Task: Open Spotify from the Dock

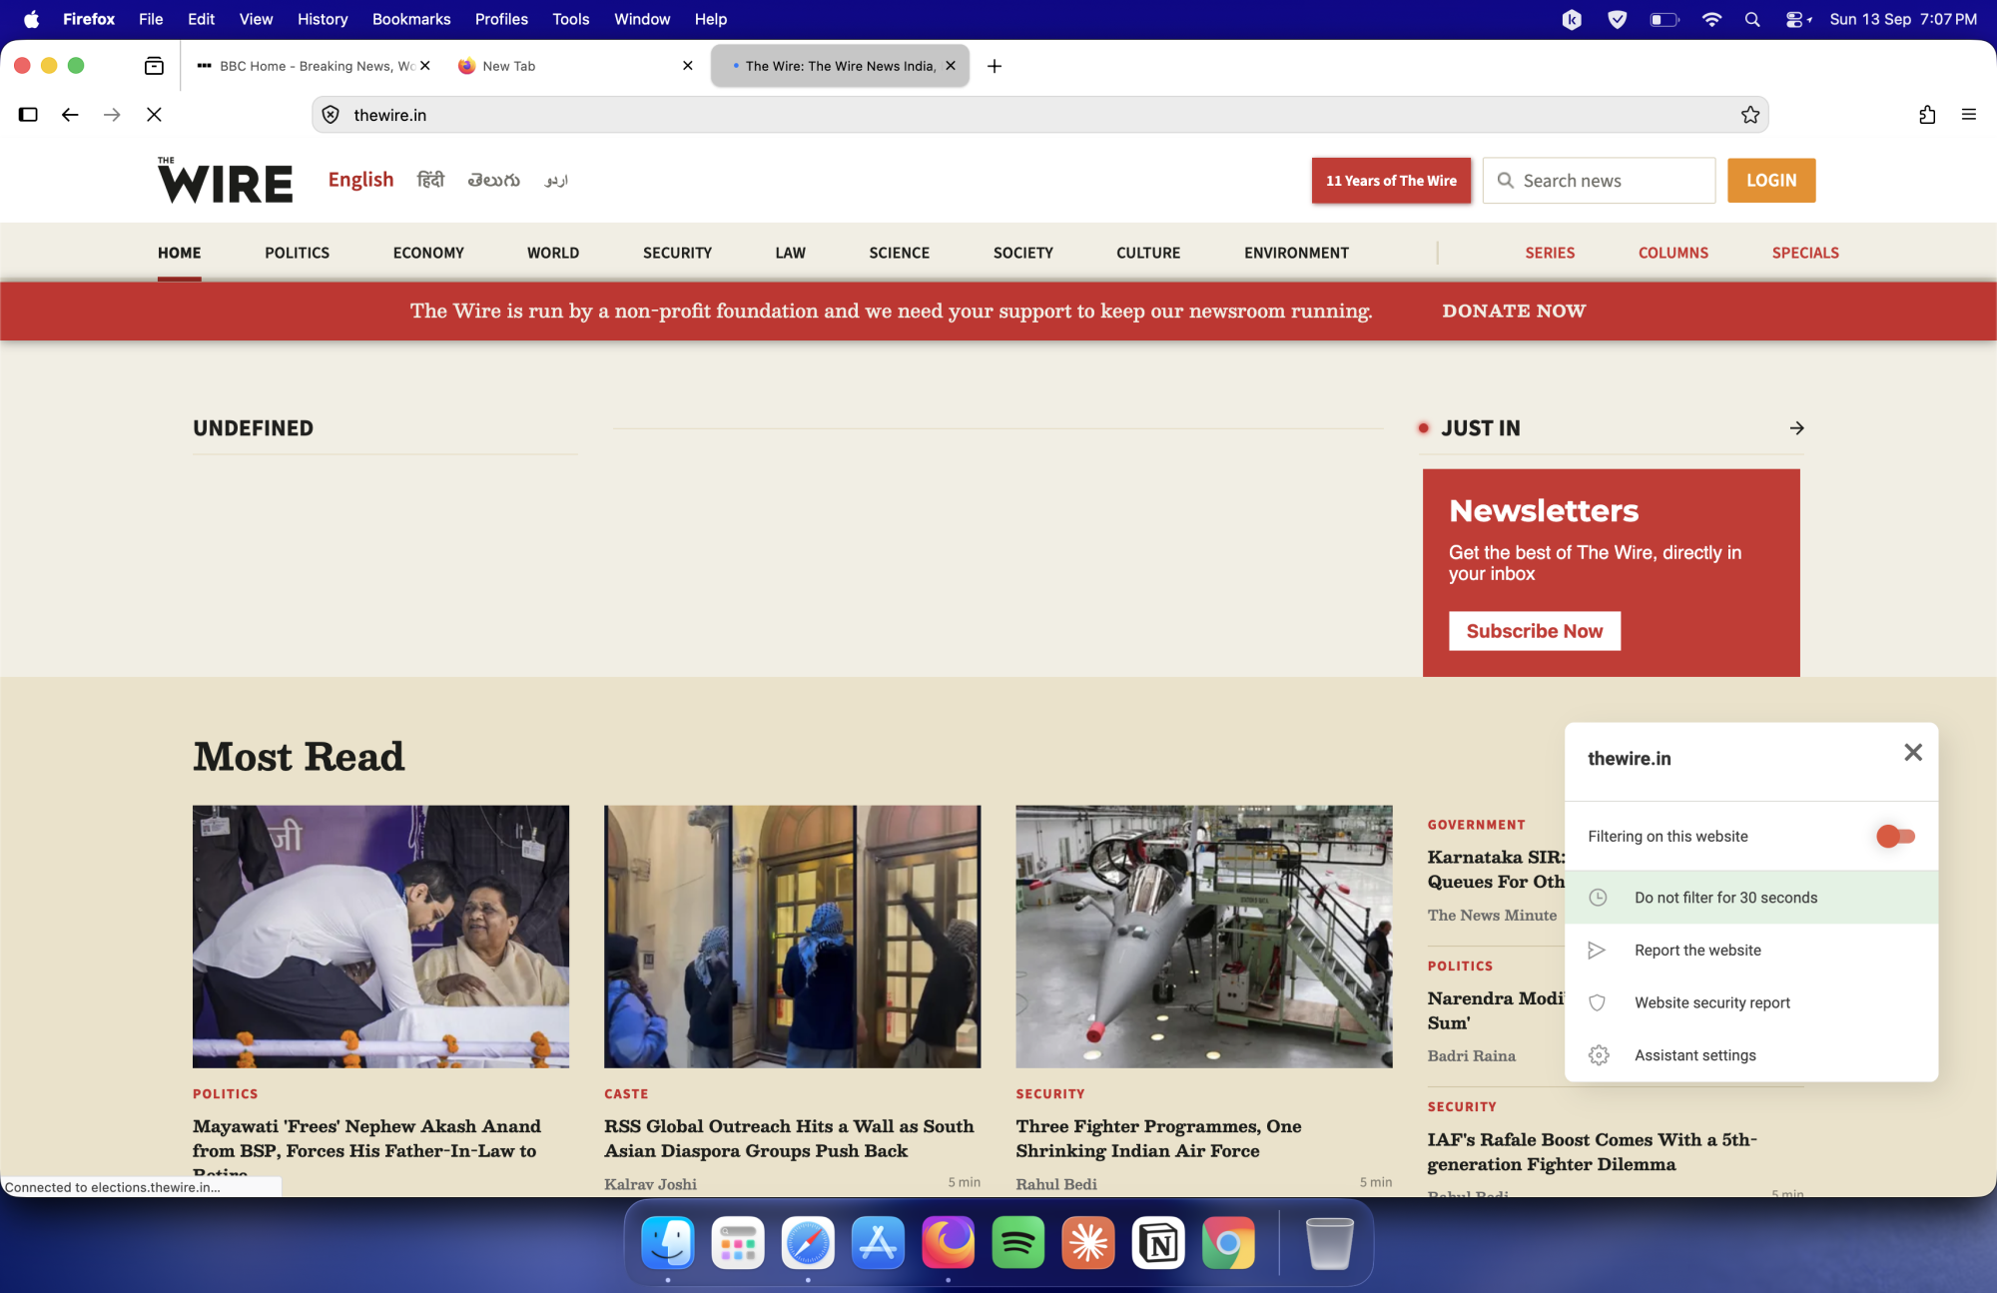Action: pyautogui.click(x=1018, y=1243)
